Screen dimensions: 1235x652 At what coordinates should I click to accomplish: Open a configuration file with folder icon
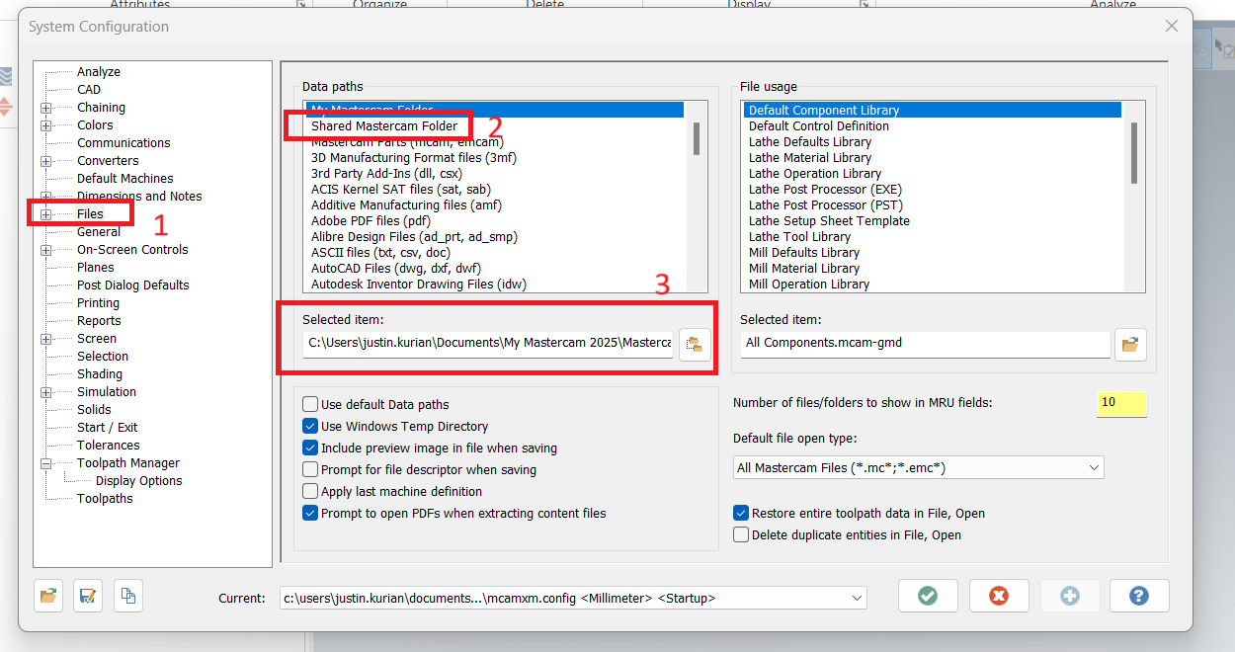48,596
